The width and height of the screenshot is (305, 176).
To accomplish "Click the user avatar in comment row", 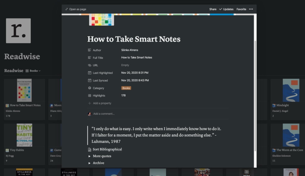I will pyautogui.click(x=89, y=114).
